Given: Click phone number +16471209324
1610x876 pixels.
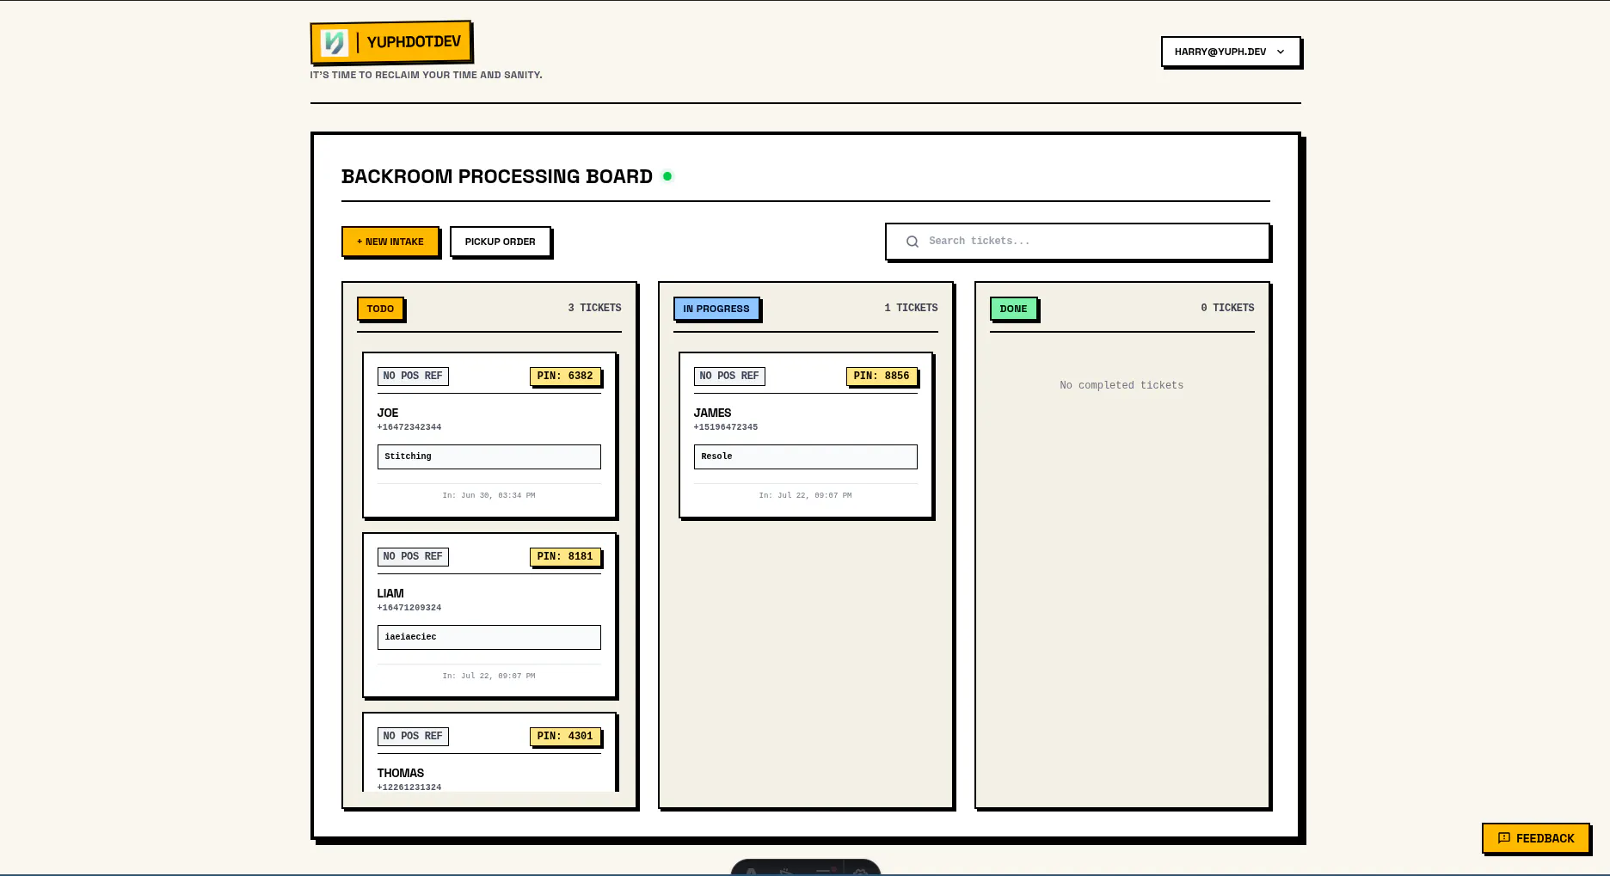Looking at the screenshot, I should [409, 608].
